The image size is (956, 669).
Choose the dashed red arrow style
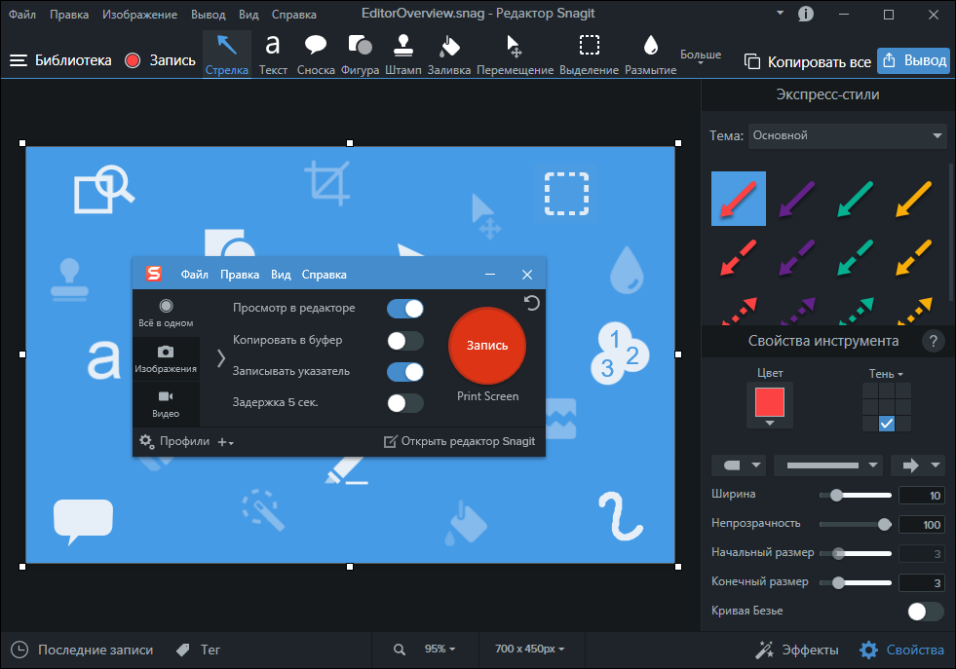[739, 257]
